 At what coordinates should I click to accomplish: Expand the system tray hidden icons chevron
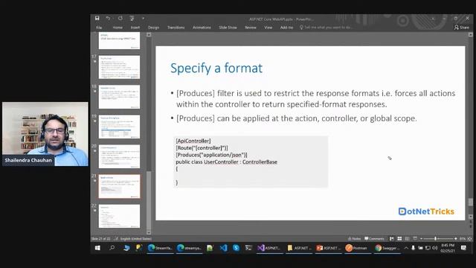click(406, 248)
